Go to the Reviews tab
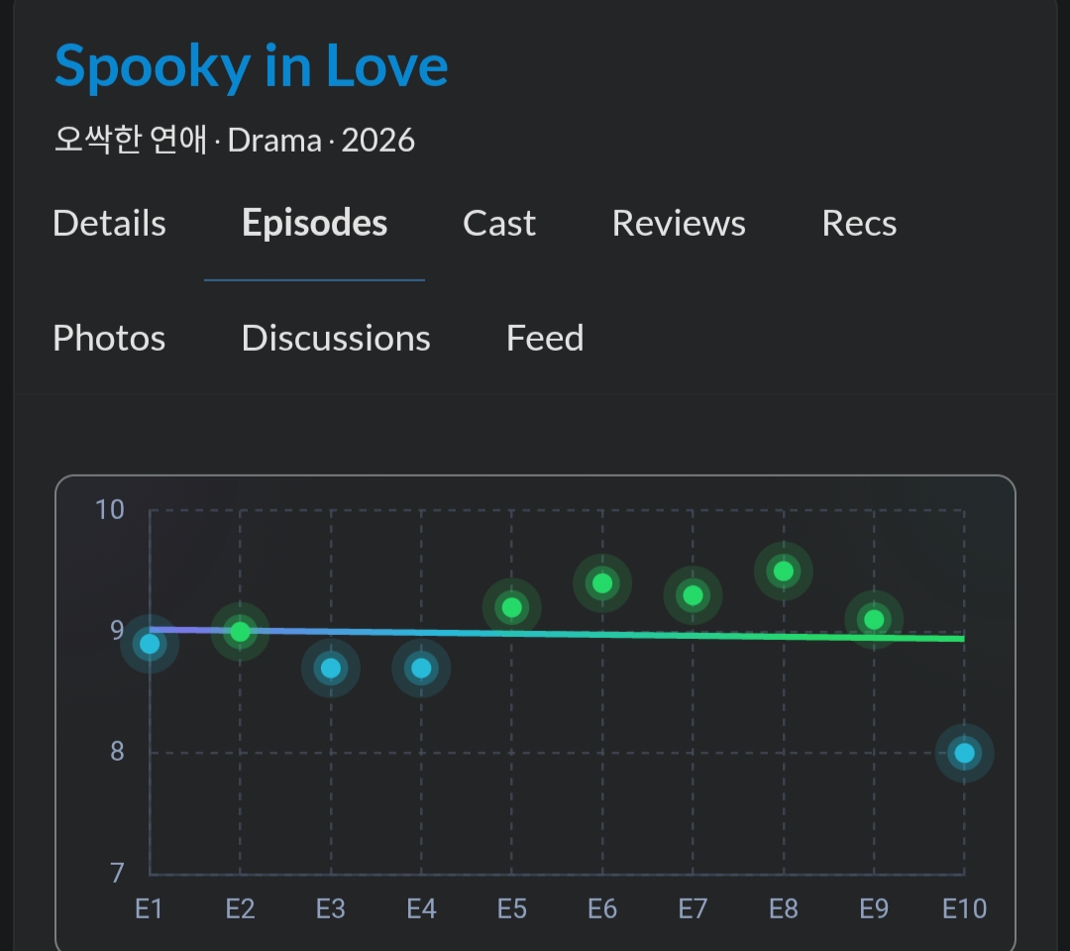The image size is (1070, 951). click(679, 223)
